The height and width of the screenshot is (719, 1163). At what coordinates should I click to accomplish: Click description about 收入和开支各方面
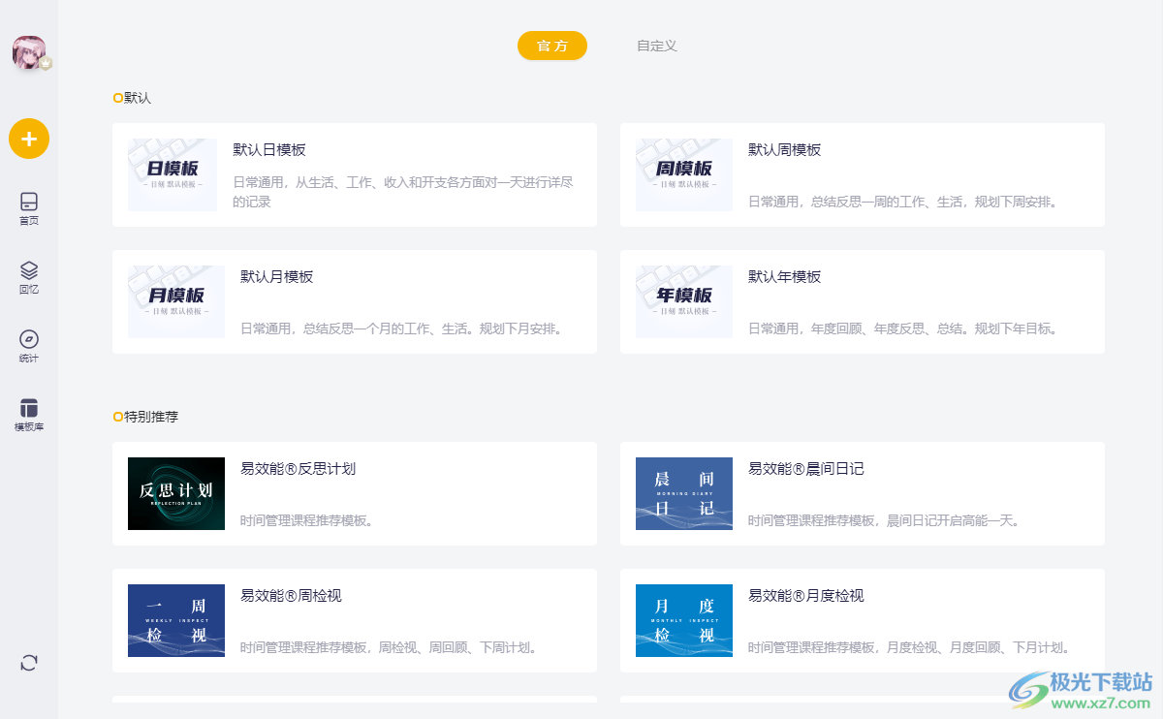(403, 192)
